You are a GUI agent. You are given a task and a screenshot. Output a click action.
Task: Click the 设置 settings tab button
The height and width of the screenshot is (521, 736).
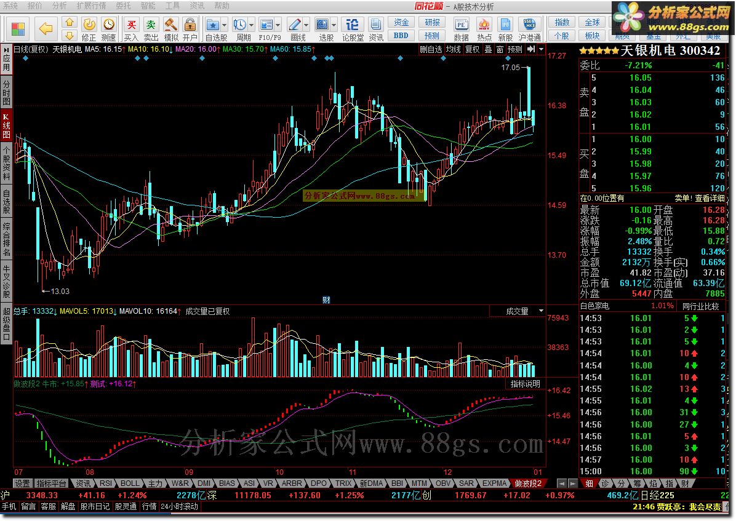click(x=23, y=483)
